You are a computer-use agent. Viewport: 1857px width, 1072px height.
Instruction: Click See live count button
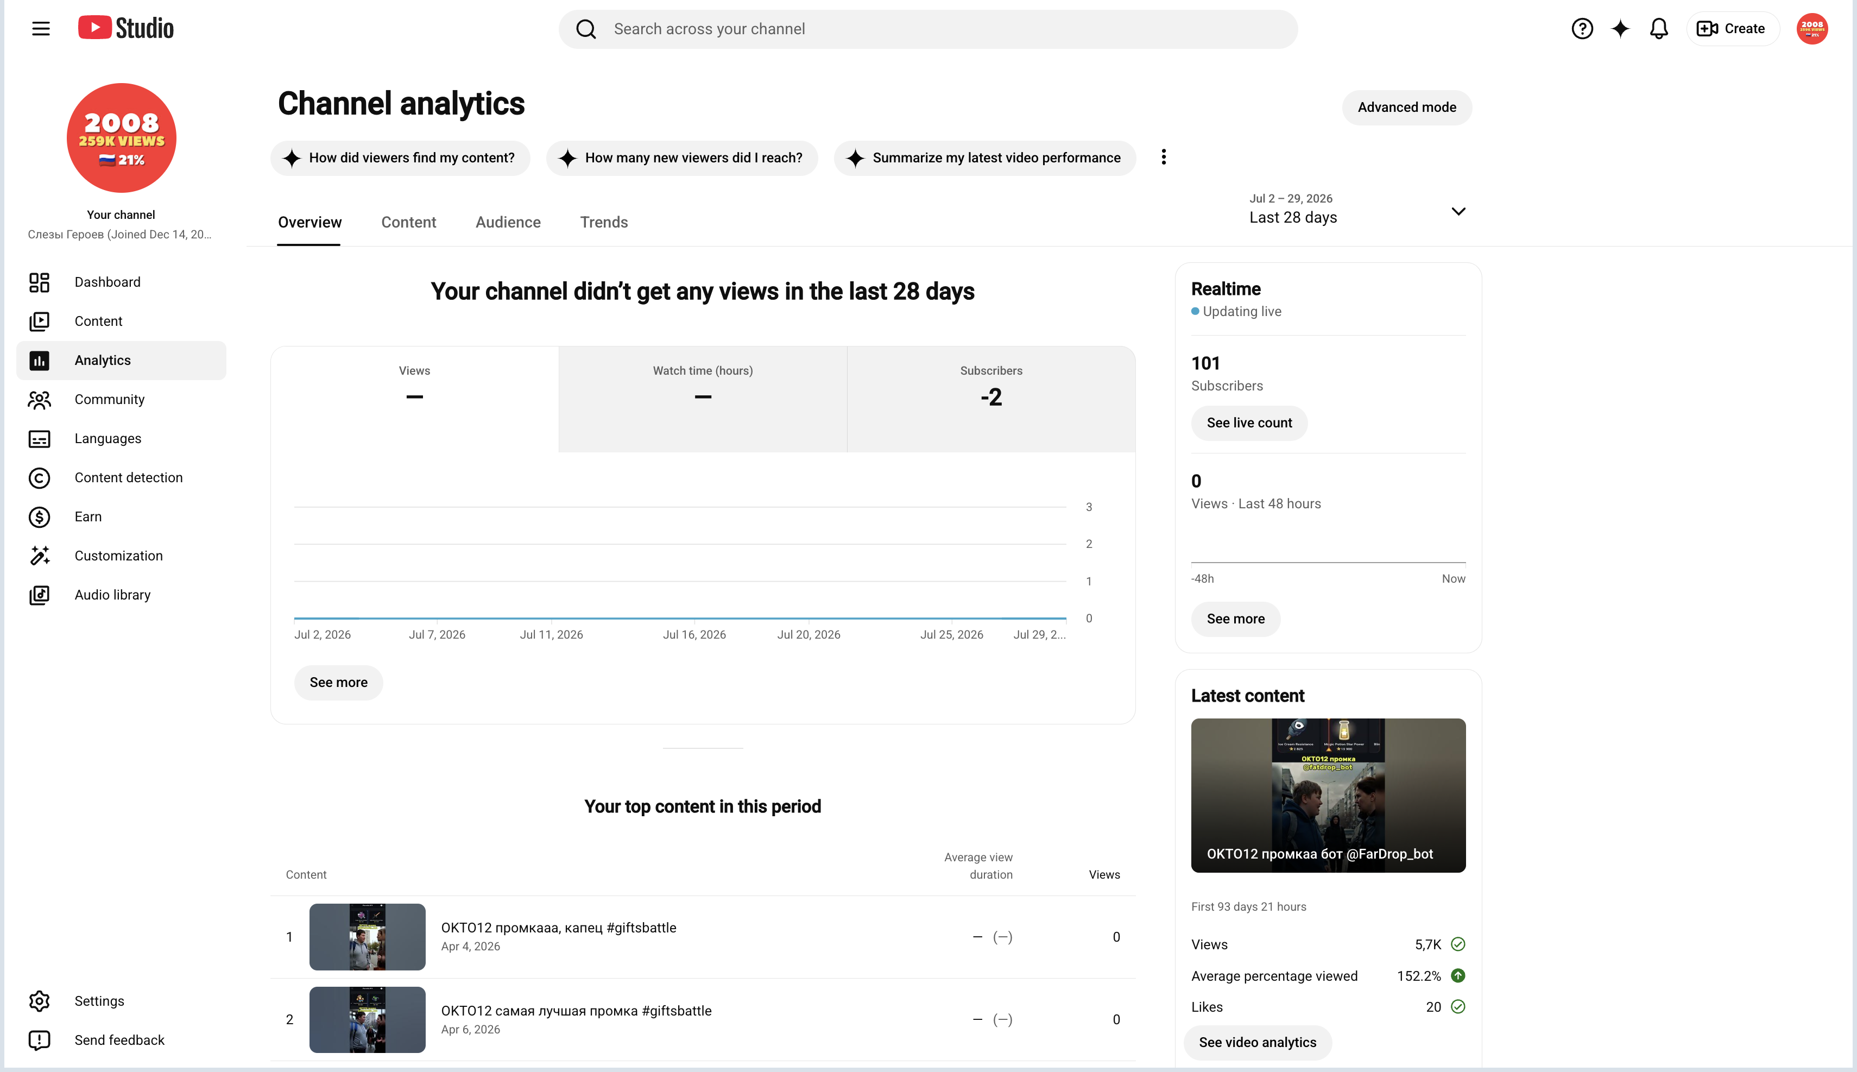point(1249,423)
